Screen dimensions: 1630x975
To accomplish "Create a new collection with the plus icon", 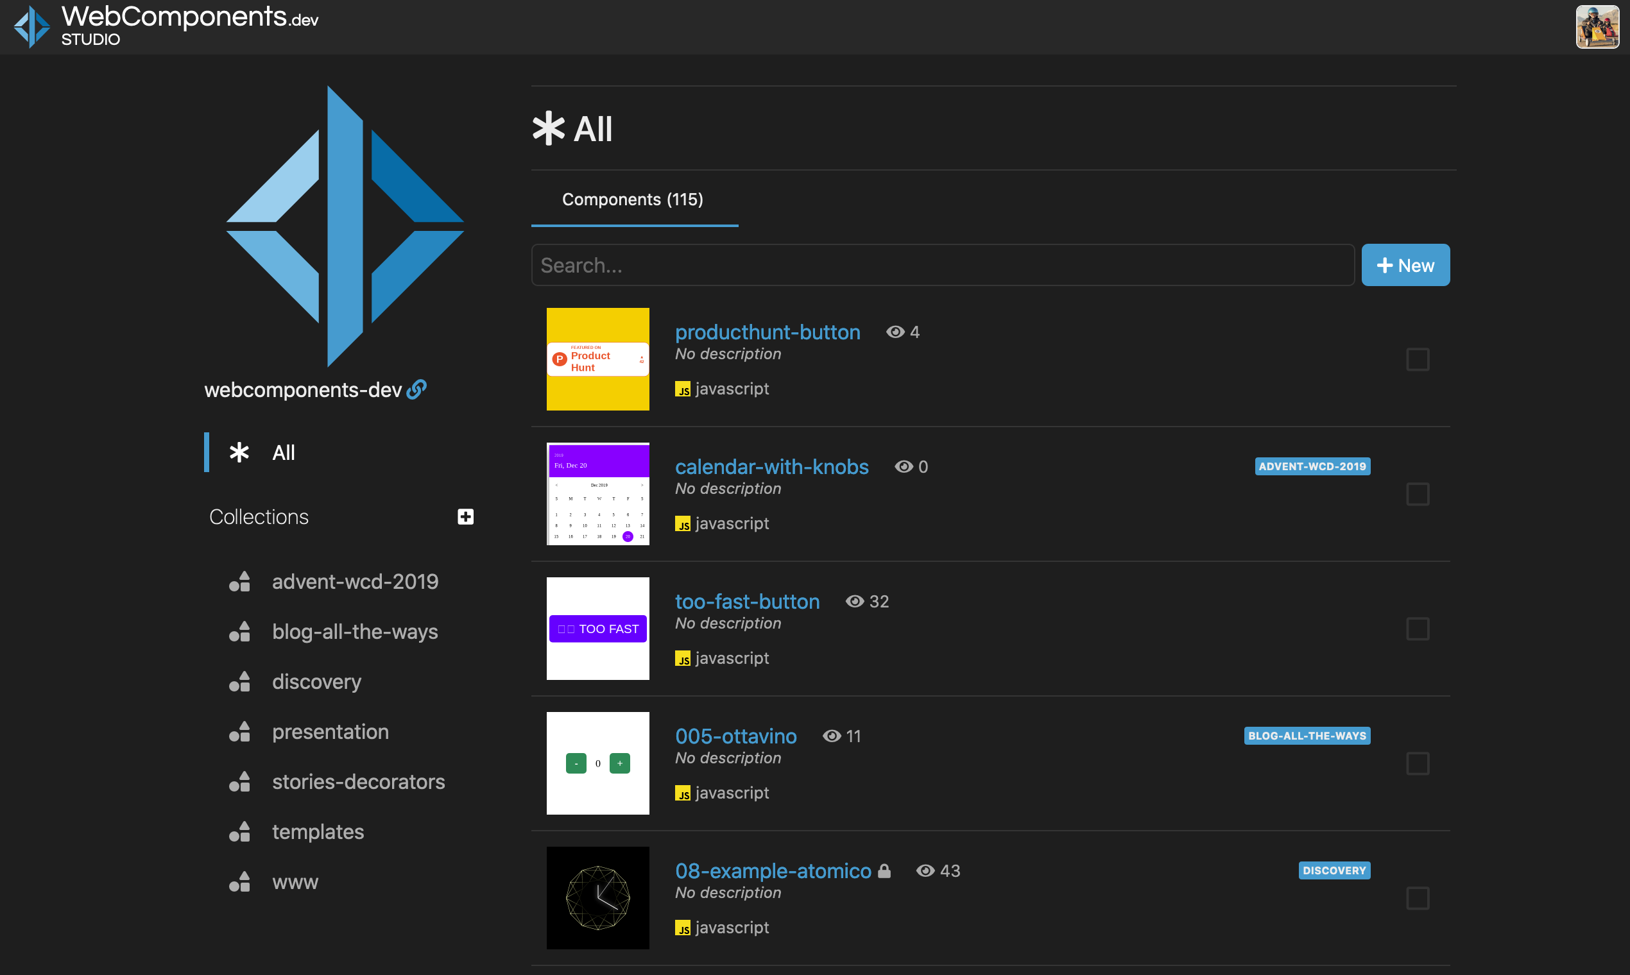I will click(x=465, y=516).
